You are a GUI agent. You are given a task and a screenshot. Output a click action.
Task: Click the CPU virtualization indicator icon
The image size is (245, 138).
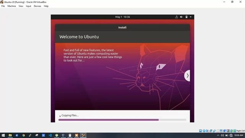point(228,131)
